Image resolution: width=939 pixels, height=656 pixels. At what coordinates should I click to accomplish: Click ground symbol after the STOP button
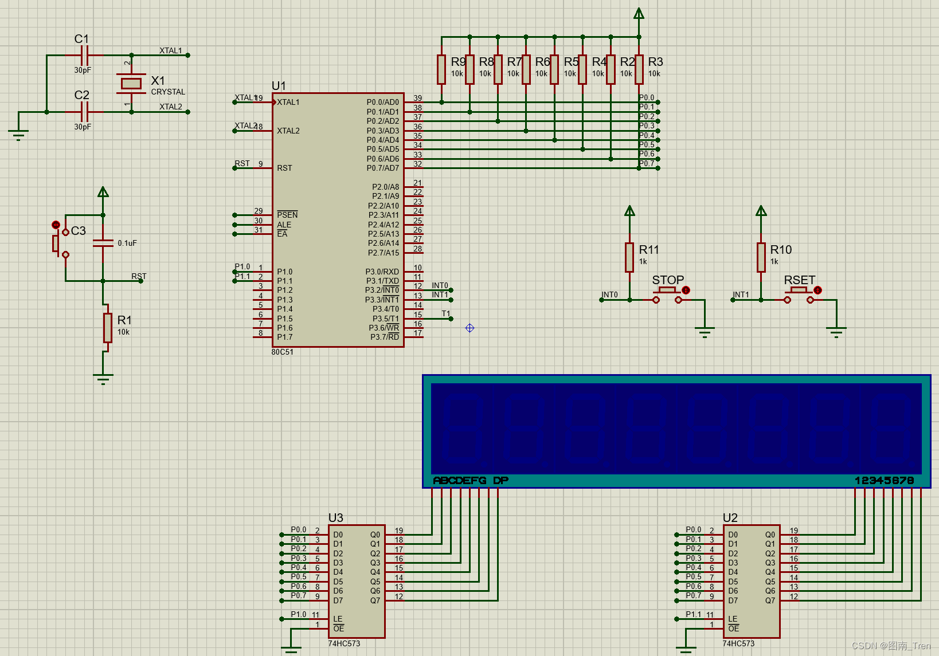tap(705, 332)
